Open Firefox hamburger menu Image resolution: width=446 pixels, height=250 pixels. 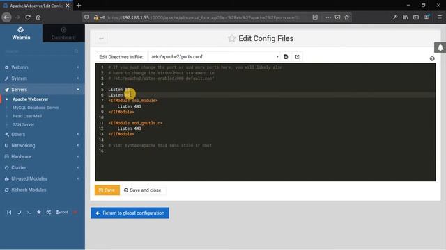(x=440, y=17)
